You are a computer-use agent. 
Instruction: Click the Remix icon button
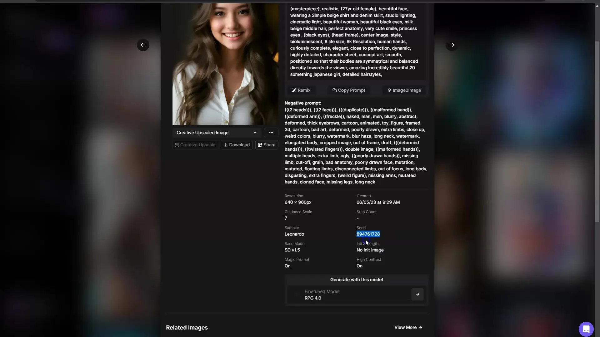[301, 90]
